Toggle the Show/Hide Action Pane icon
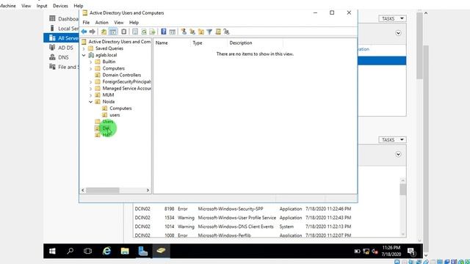The height and width of the screenshot is (264, 470). pos(172,32)
